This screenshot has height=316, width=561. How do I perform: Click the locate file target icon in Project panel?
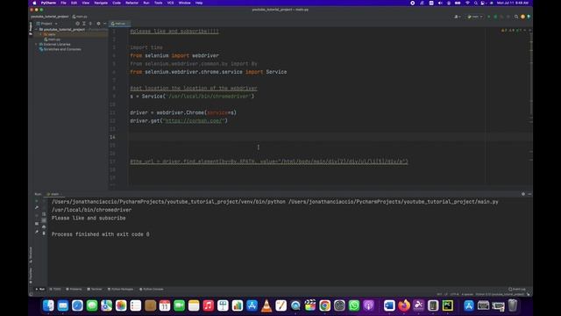pyautogui.click(x=77, y=24)
